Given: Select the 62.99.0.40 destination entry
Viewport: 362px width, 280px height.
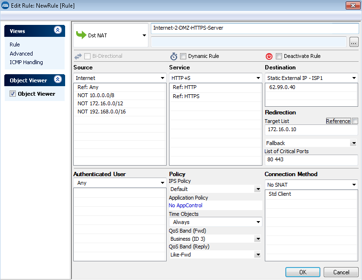Looking at the screenshot, I should pyautogui.click(x=311, y=87).
